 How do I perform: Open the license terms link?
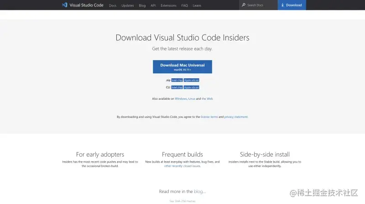209,117
